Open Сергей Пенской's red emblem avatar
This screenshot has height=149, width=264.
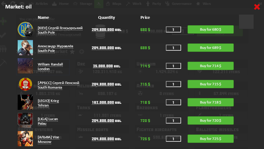tap(25, 84)
